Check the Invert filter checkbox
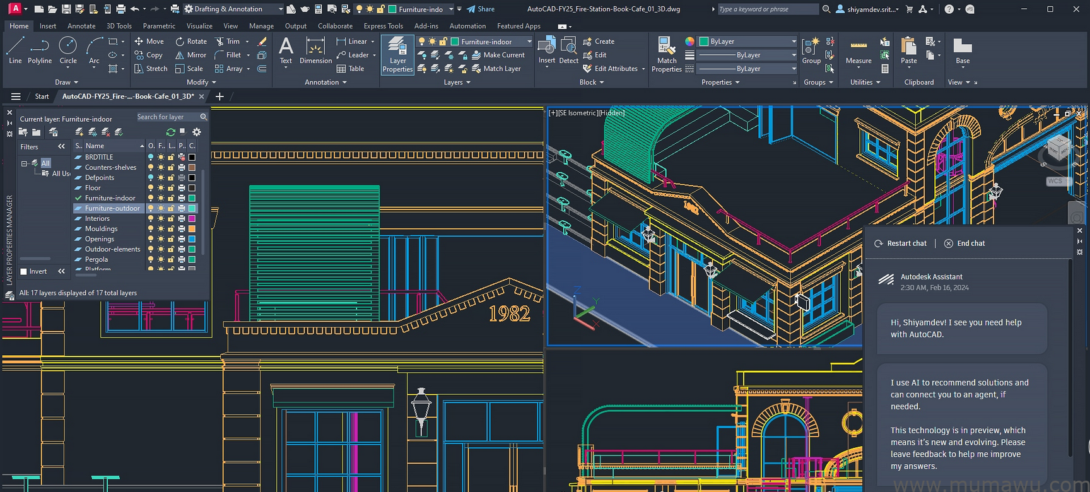 [x=24, y=271]
